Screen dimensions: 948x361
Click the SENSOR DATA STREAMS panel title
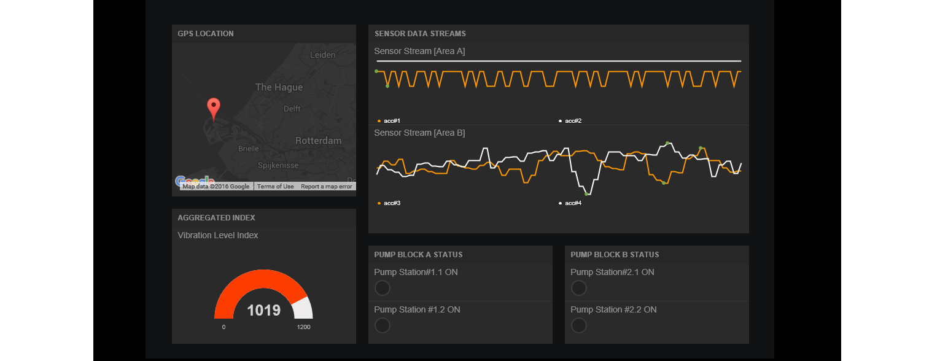[420, 34]
